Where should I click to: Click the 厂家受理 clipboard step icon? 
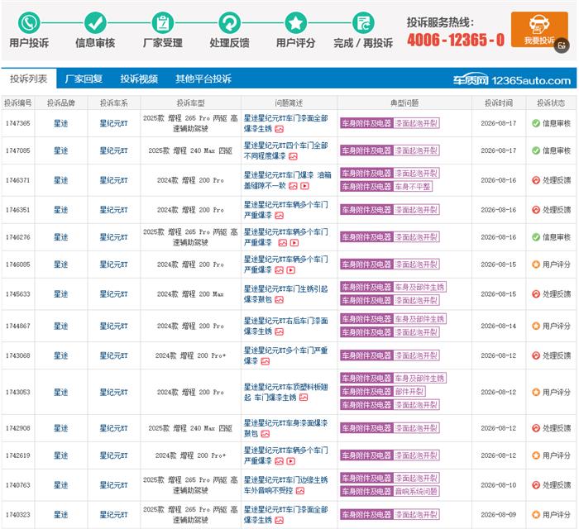[162, 23]
